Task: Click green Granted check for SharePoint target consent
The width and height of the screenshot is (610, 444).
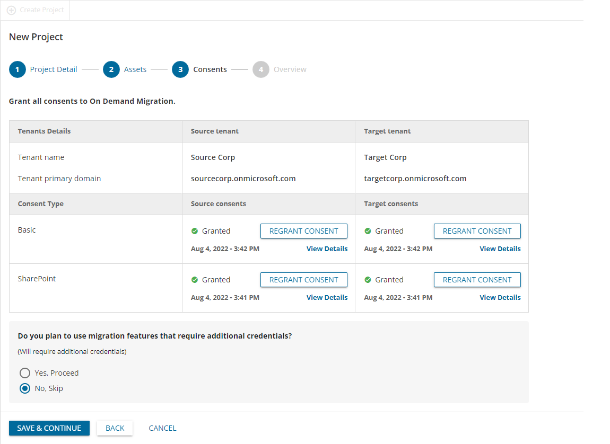Action: click(x=368, y=280)
